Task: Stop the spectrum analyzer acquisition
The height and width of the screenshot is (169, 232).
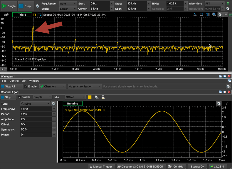Action: (x=25, y=6)
